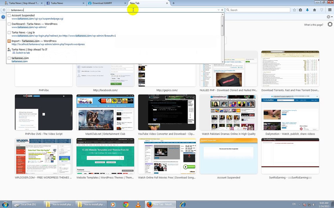This screenshot has height=208, width=334.
Task: Open MastiClub.net Entertainment Club tile
Action: pyautogui.click(x=105, y=112)
